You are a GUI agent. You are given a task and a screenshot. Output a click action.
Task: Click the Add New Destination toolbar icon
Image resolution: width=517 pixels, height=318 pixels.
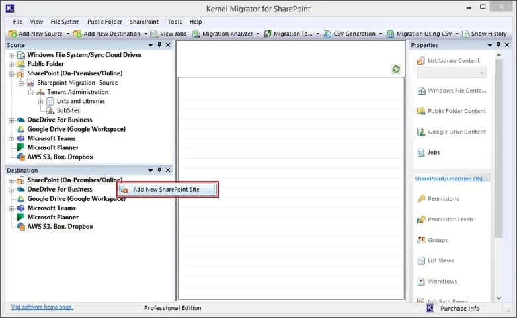coord(77,34)
